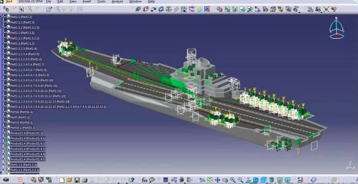The height and width of the screenshot is (184, 358).
Task: Select the Quick Constraint tool
Action: click(x=183, y=9)
